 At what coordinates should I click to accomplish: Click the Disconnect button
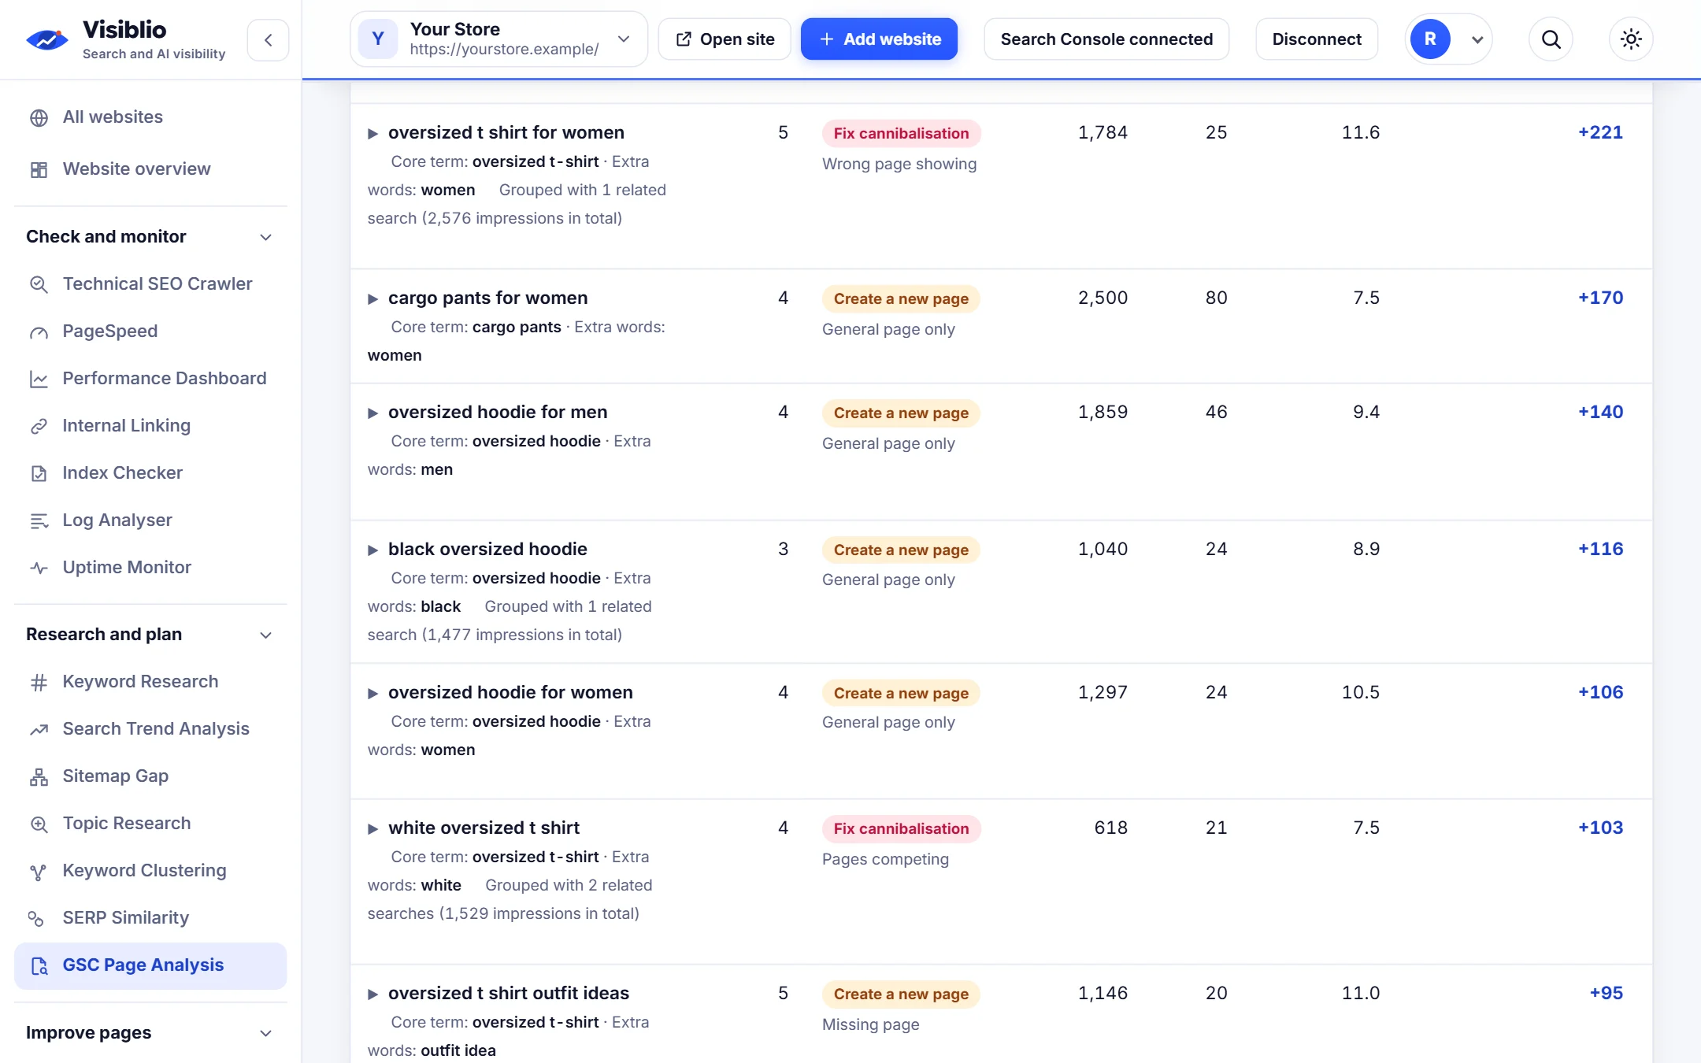(x=1317, y=39)
